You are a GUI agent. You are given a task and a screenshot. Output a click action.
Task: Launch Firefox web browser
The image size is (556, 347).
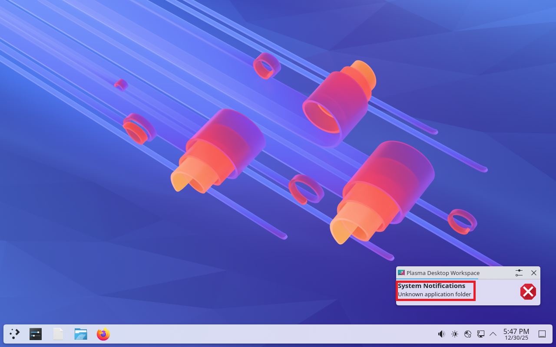coord(103,334)
